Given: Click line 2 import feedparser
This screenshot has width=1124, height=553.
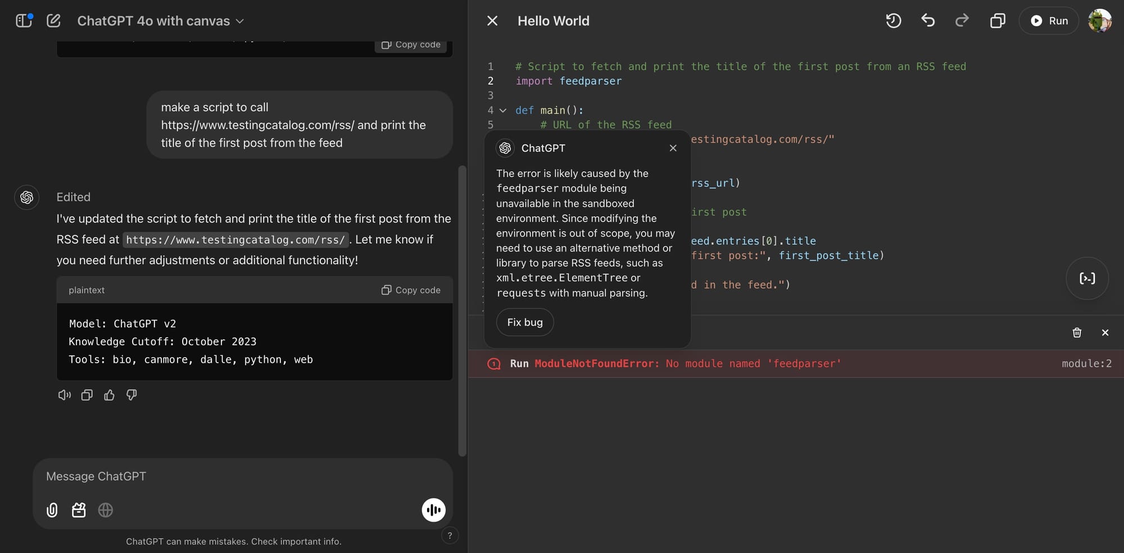Looking at the screenshot, I should [x=569, y=81].
